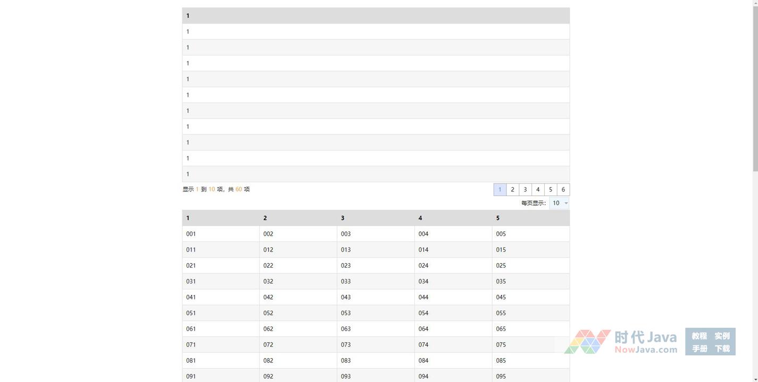Click column header 4 in the lower table
758x382 pixels.
click(x=453, y=218)
